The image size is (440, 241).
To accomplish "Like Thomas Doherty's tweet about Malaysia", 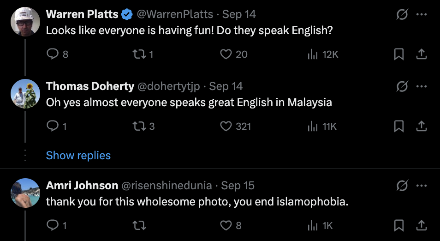I will click(235, 127).
